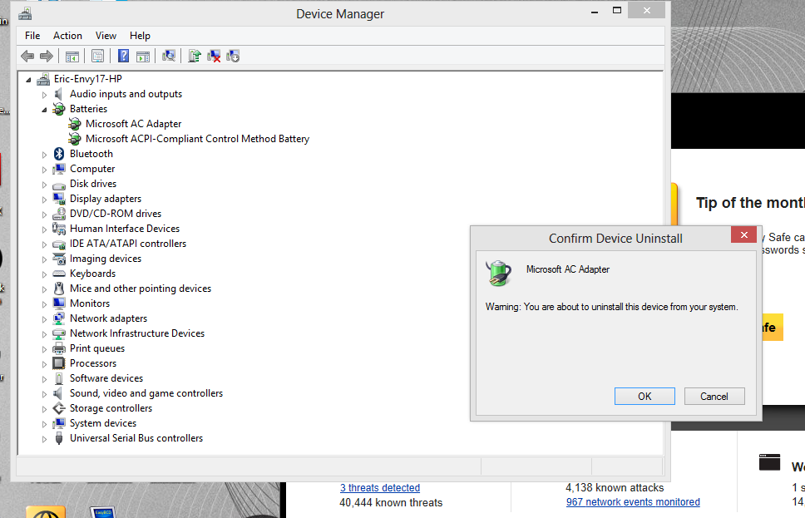Click Show/Hide Console Tree toolbar icon
Viewport: 805px width, 518px height.
click(x=72, y=56)
